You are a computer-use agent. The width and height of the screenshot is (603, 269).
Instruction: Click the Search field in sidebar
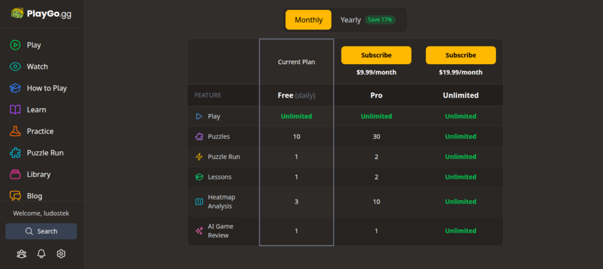[x=41, y=231]
